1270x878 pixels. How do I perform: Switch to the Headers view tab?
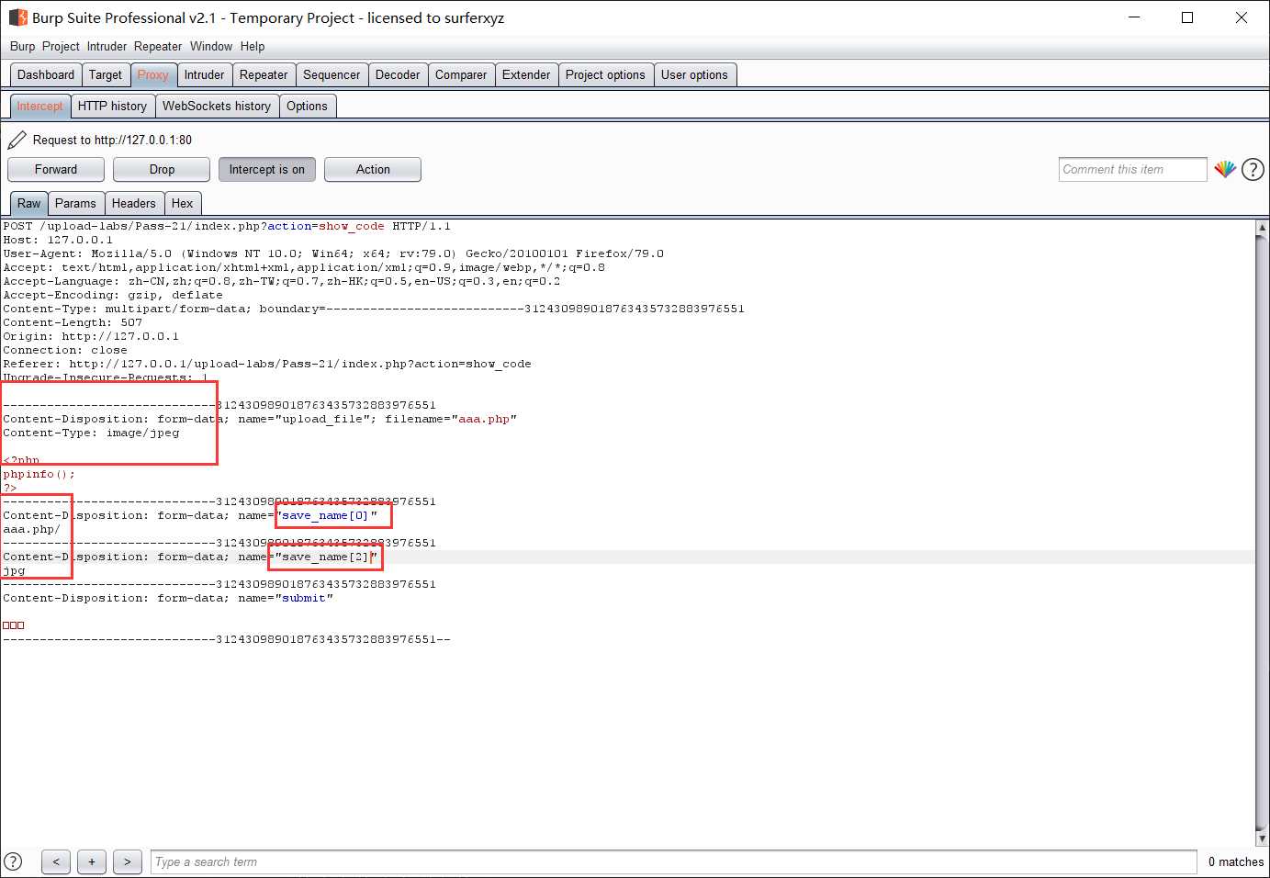[134, 204]
